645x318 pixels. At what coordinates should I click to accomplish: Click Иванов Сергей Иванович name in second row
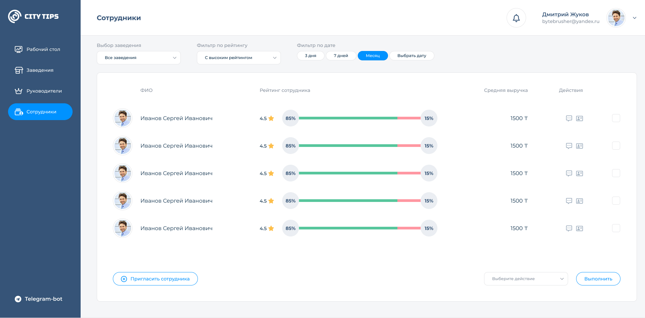pyautogui.click(x=176, y=146)
